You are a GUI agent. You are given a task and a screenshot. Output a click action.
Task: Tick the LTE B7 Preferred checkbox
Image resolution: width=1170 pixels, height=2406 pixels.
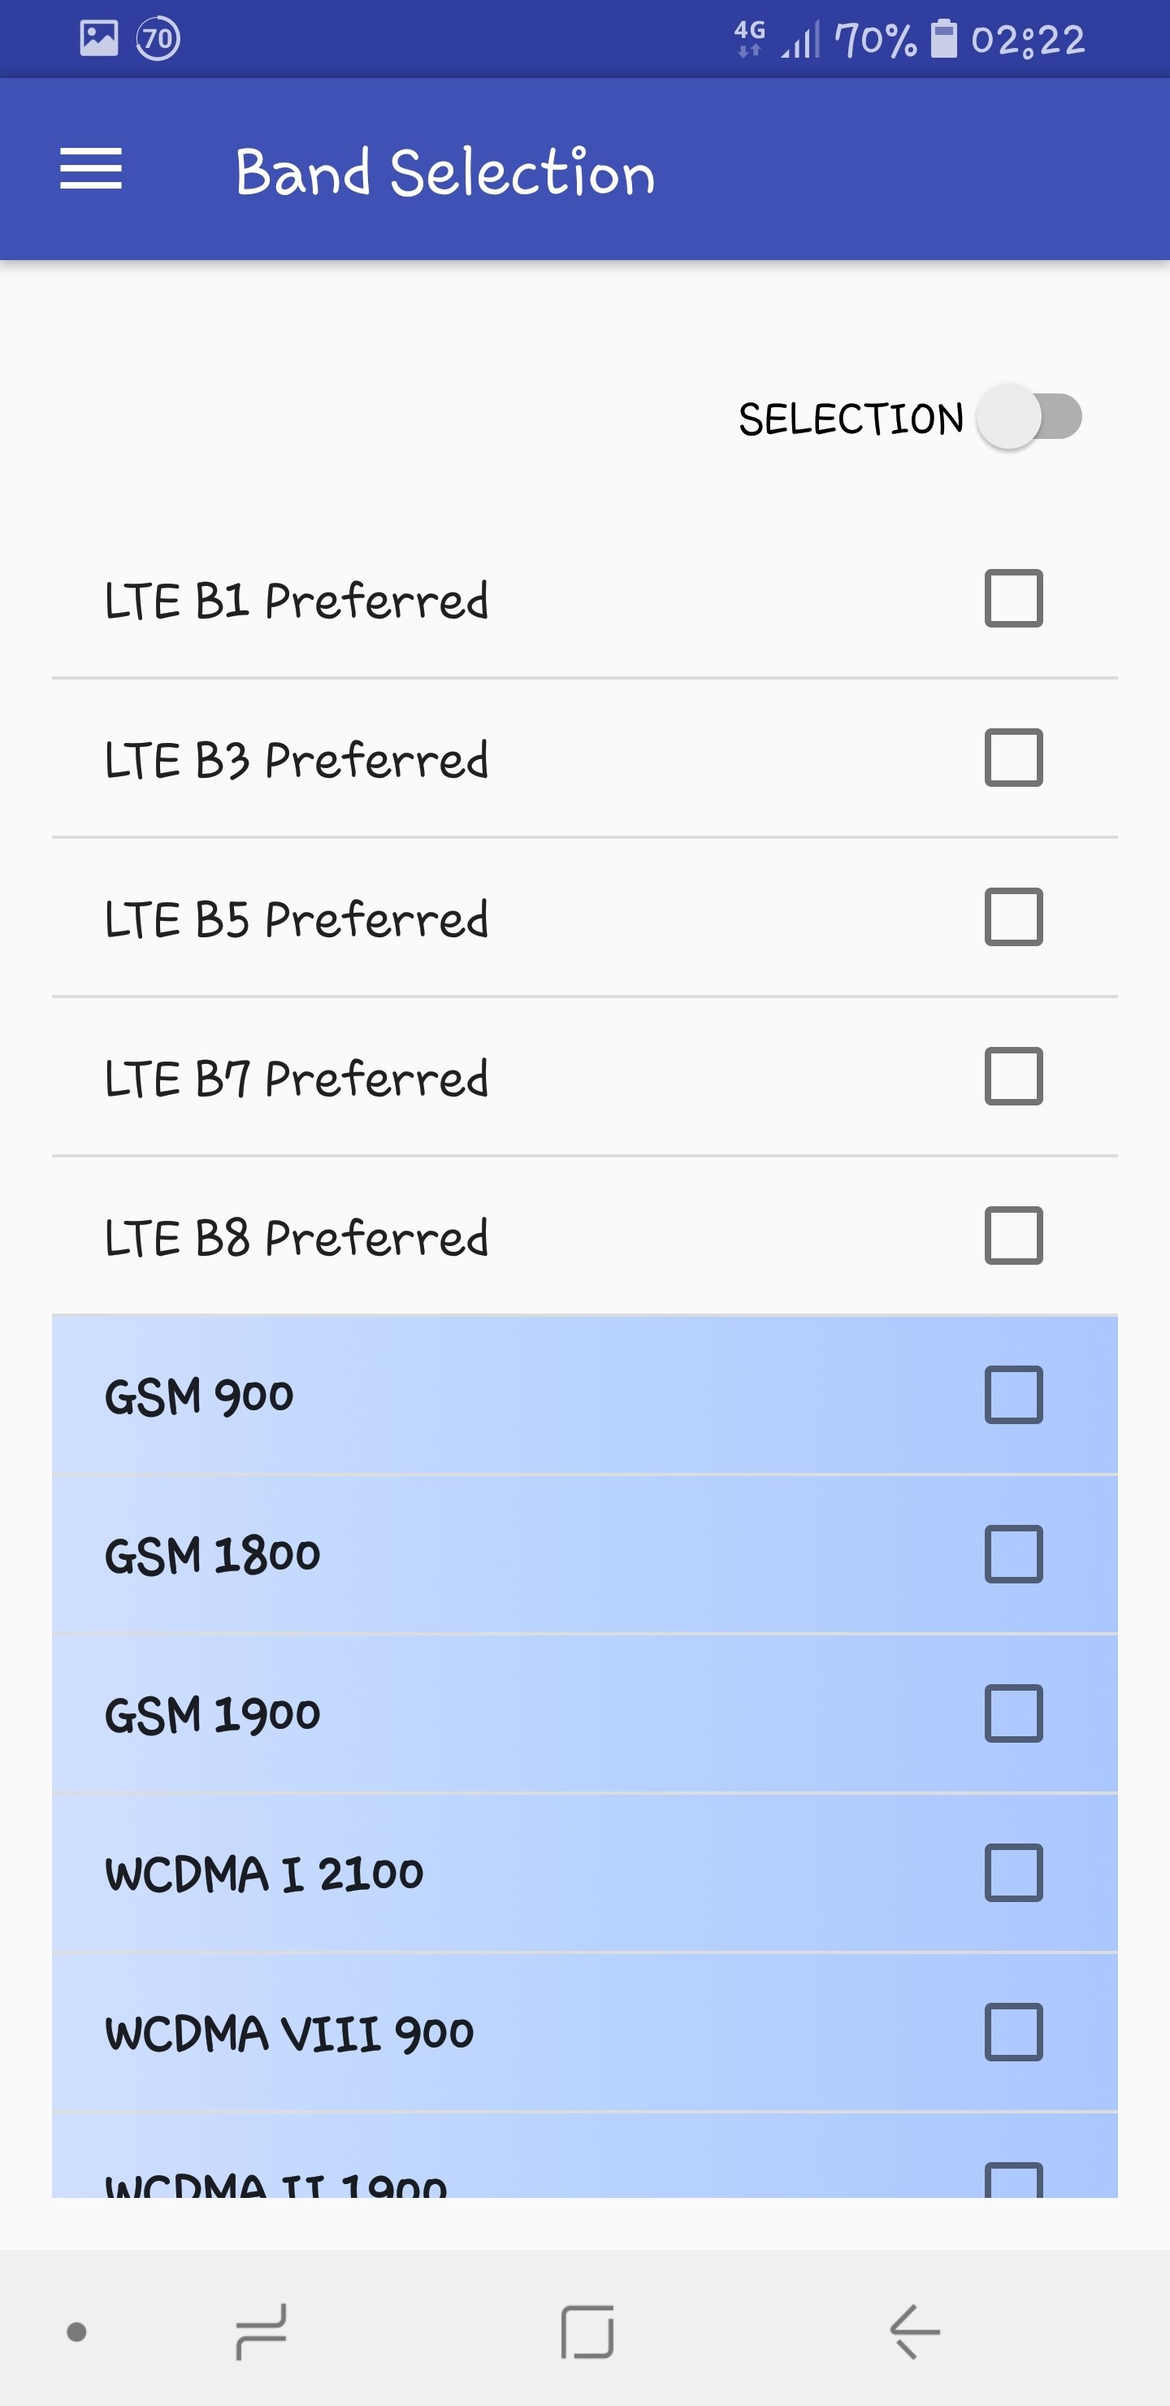[x=1013, y=1076]
